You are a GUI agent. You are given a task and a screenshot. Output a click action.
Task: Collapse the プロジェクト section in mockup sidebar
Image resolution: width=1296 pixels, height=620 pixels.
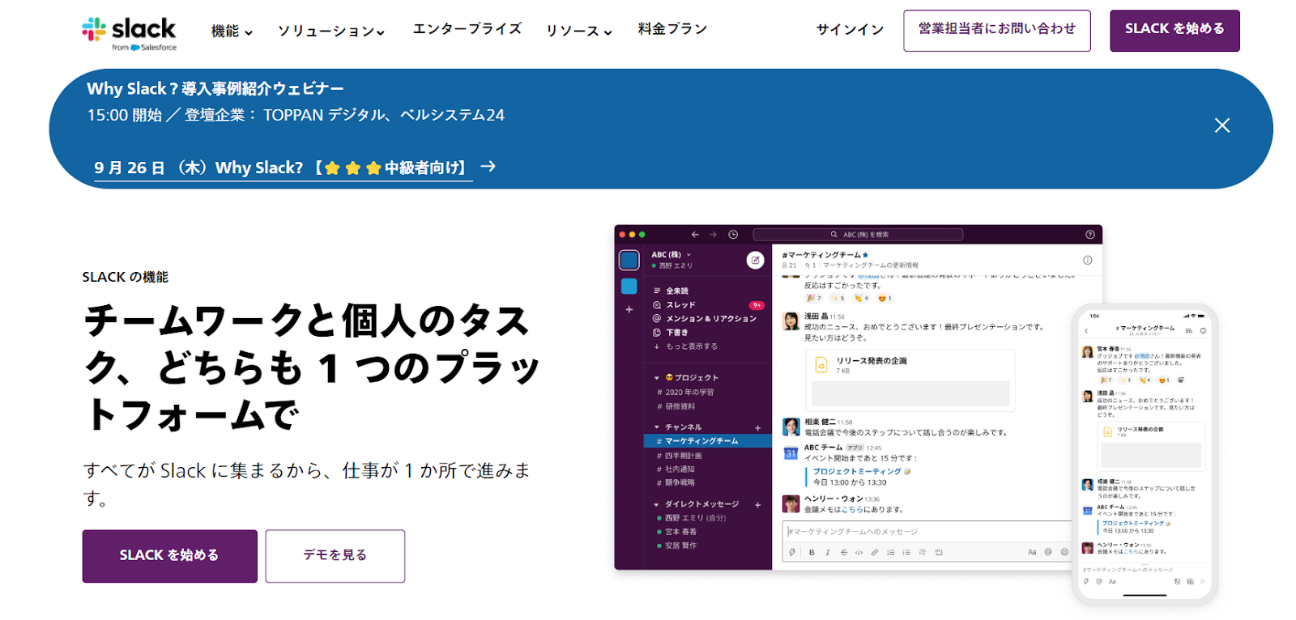[657, 378]
